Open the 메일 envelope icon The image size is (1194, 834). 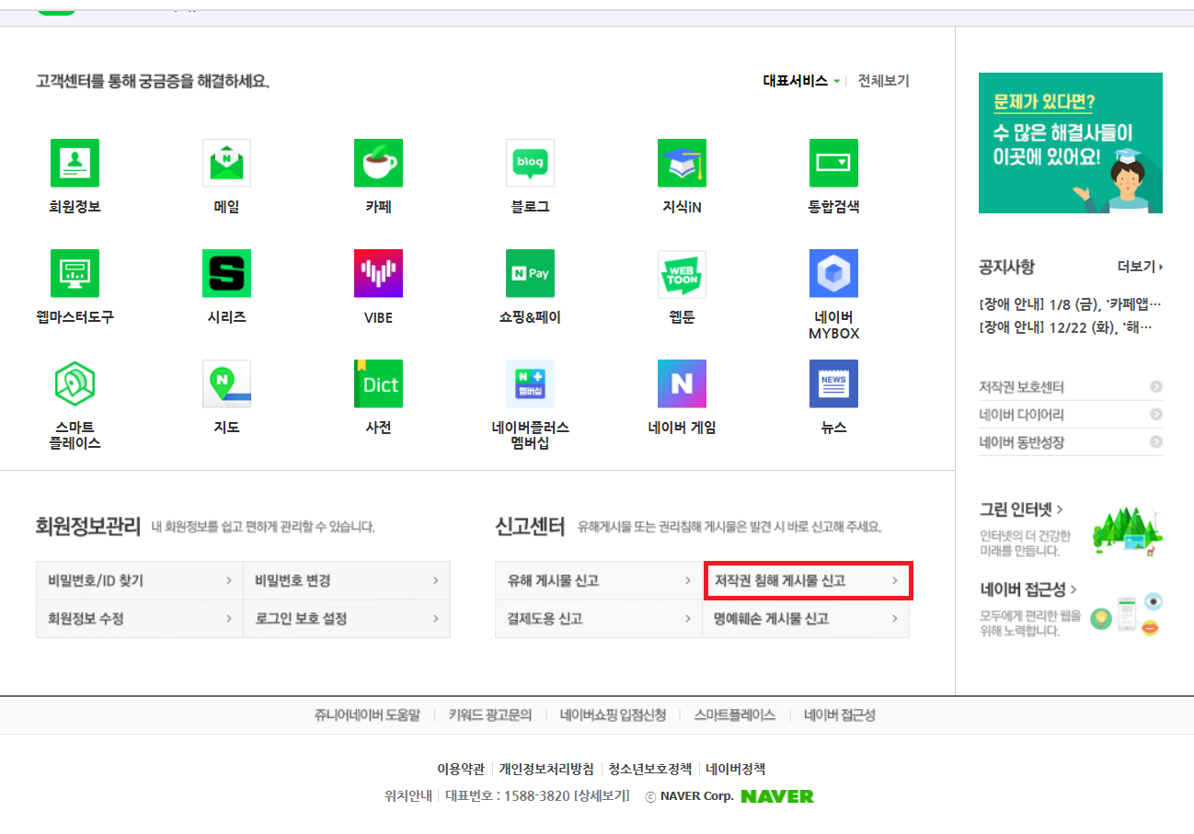[226, 163]
